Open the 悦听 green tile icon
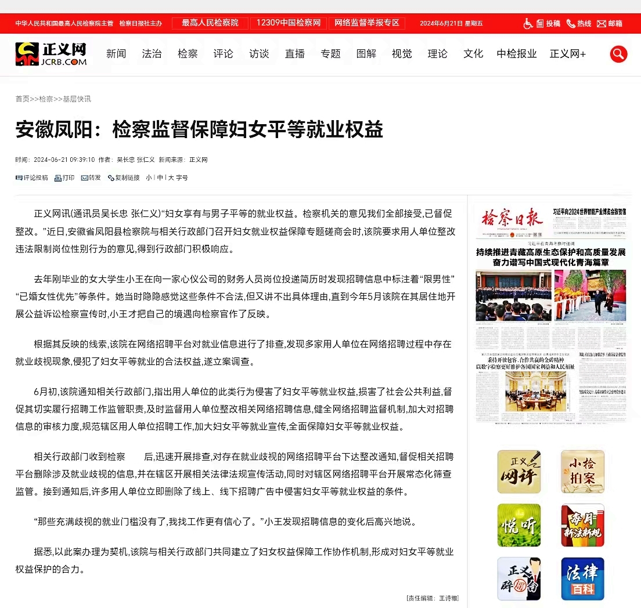Image resolution: width=641 pixels, height=608 pixels. 519,526
